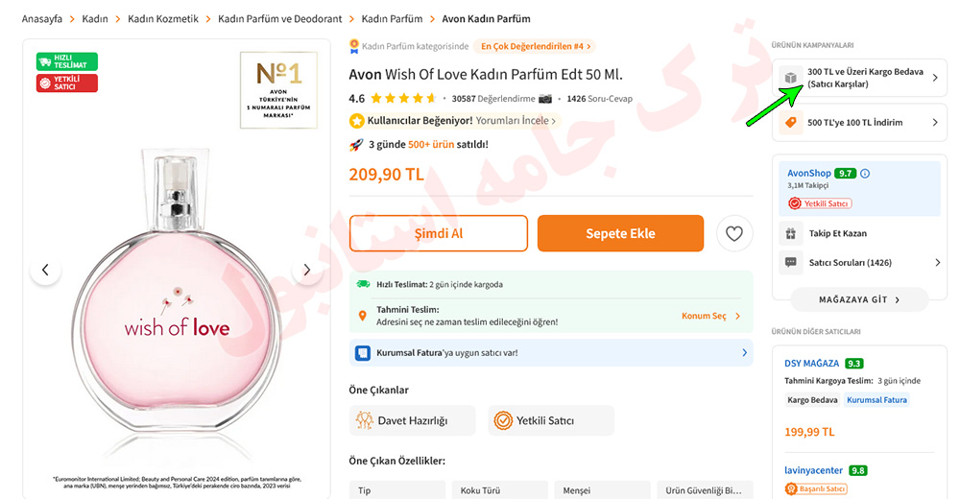Add product to favorites with heart icon

click(x=734, y=233)
